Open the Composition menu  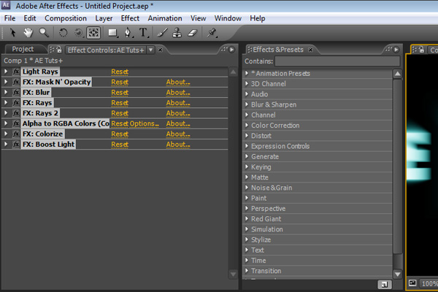pyautogui.click(x=66, y=18)
